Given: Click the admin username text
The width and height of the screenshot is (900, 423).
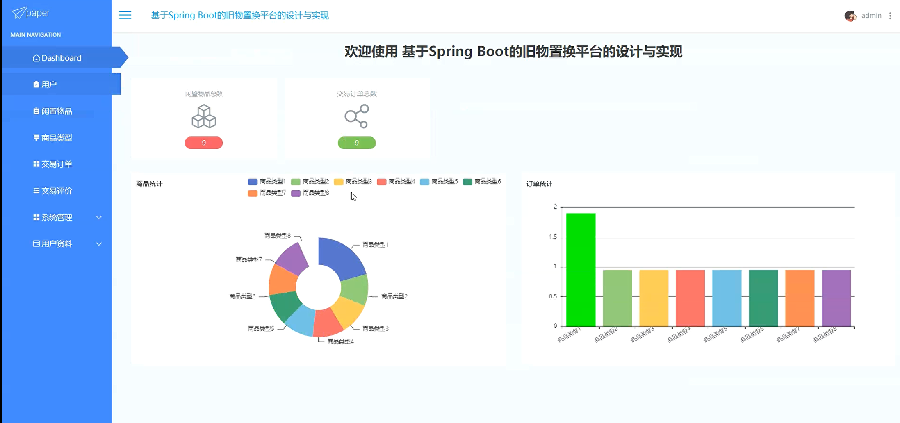Looking at the screenshot, I should [x=871, y=16].
